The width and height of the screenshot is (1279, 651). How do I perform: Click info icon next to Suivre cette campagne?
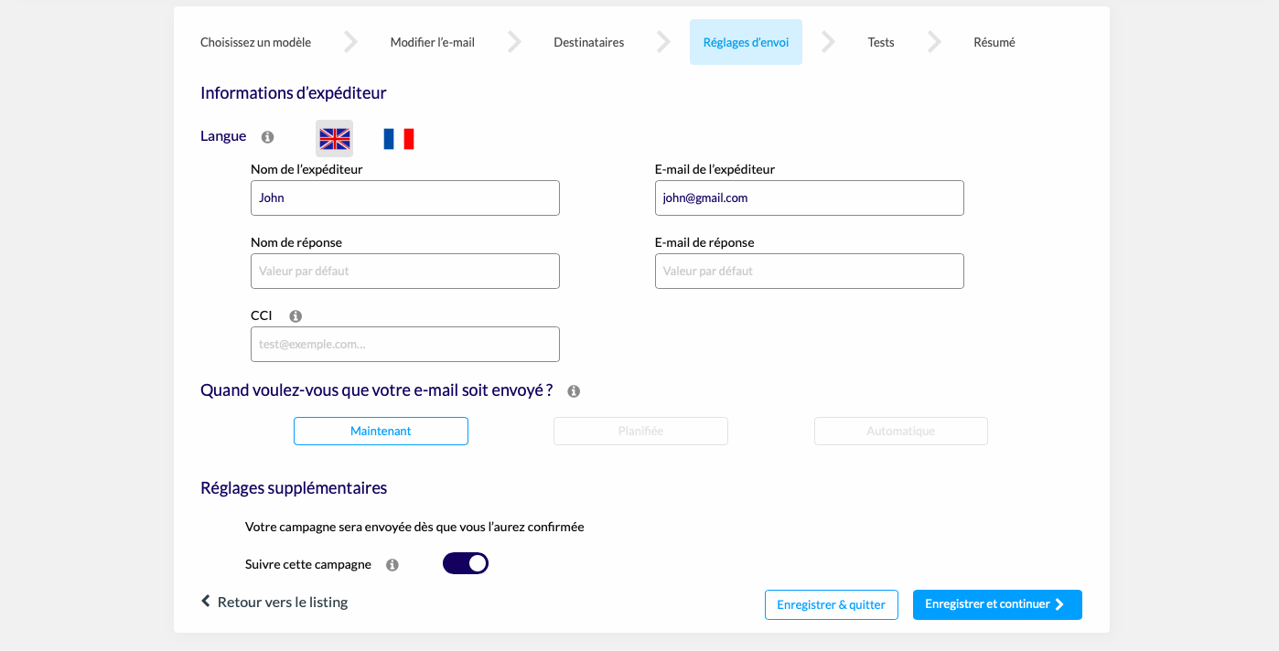pos(392,565)
